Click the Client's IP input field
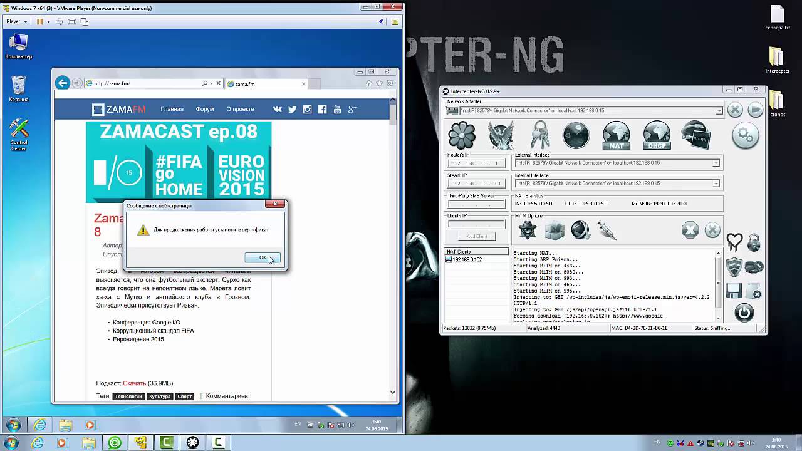Viewport: 802px width, 451px height. click(476, 224)
